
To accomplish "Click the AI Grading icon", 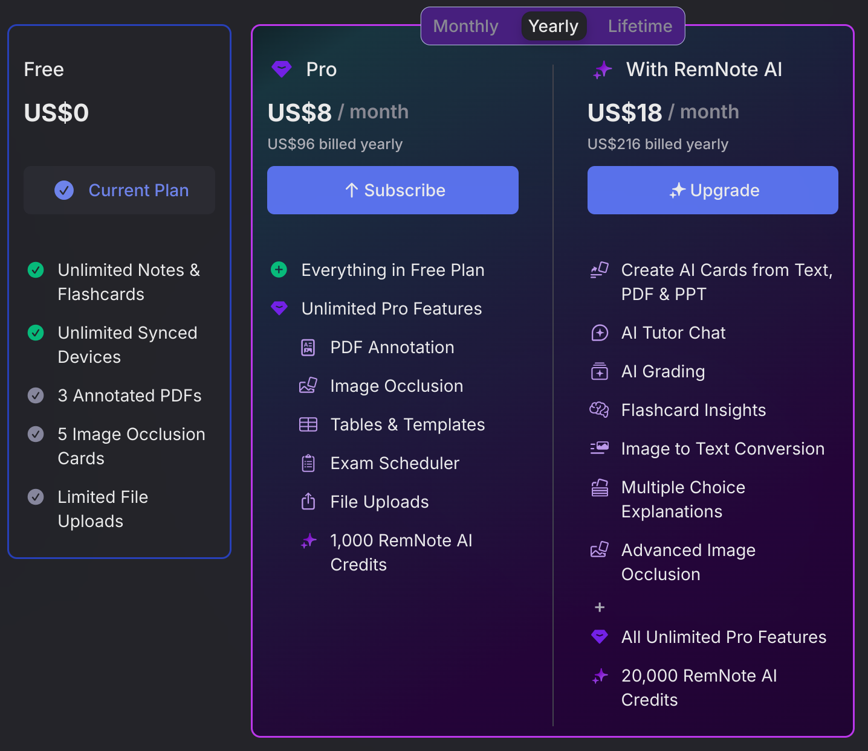I will [x=600, y=371].
